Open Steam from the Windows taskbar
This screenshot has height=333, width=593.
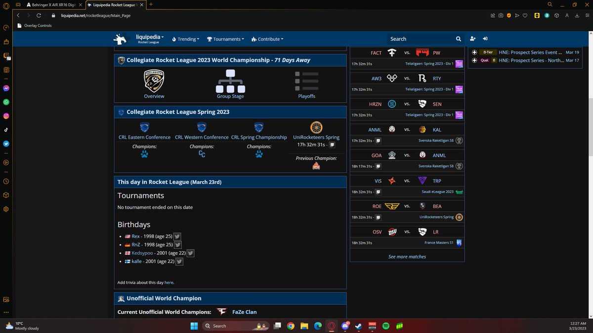(357, 326)
